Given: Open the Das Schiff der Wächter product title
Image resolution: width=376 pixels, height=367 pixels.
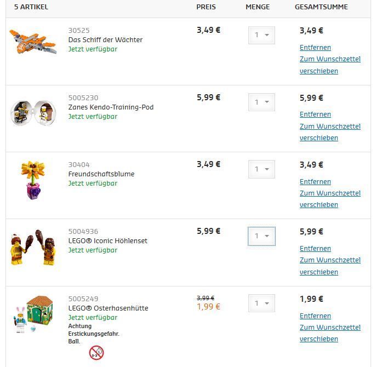Looking at the screenshot, I should pos(105,40).
